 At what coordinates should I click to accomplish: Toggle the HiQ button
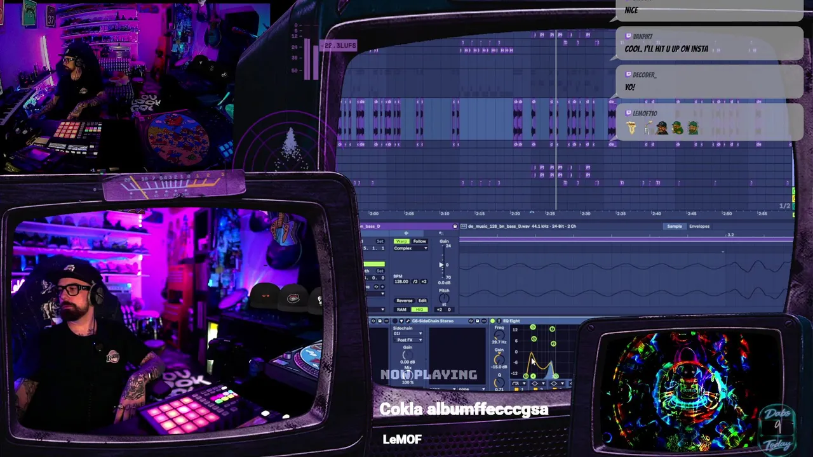[419, 310]
